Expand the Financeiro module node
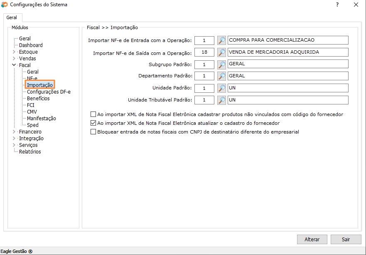 [14, 132]
